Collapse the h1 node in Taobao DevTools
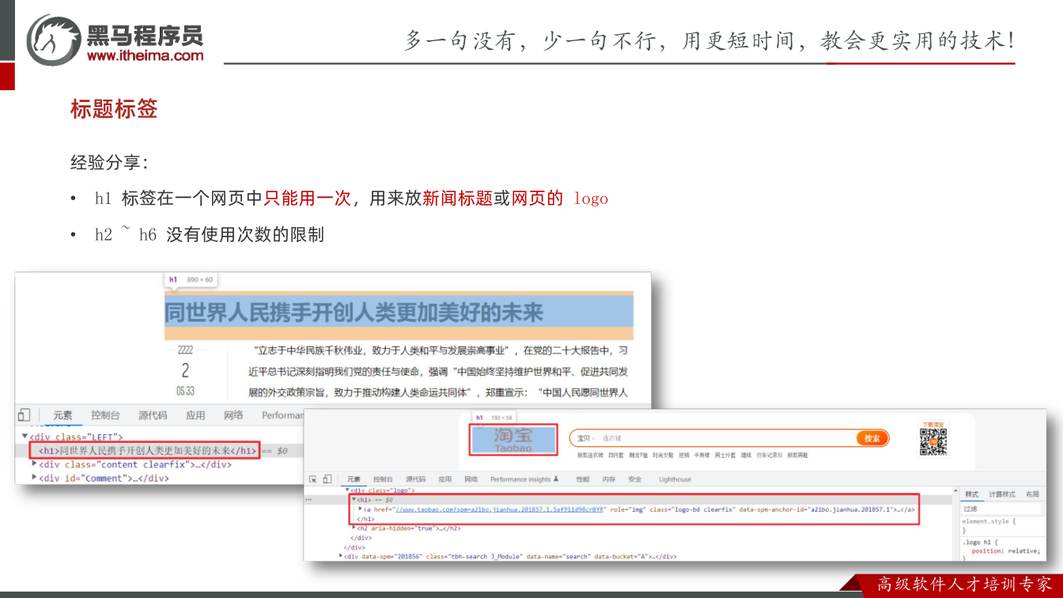Screen dimensions: 1063x598 pyautogui.click(x=354, y=499)
